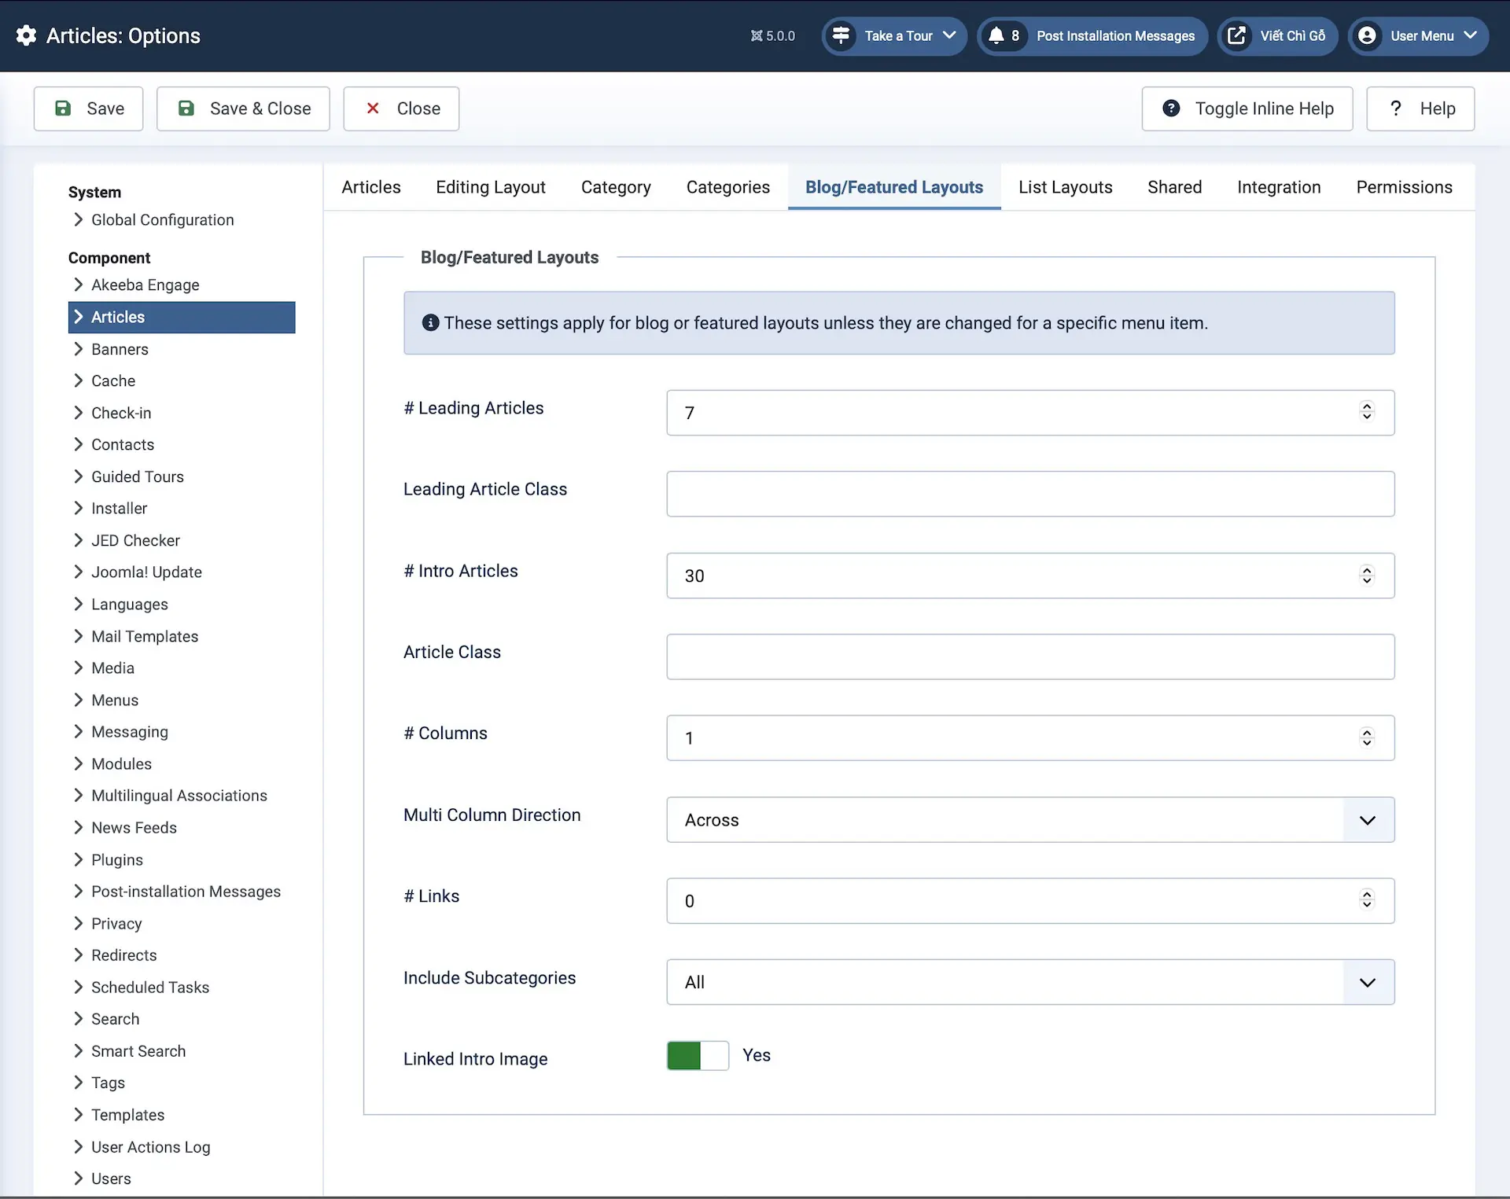
Task: Toggle the Linked Intro Image switch
Action: pos(697,1056)
